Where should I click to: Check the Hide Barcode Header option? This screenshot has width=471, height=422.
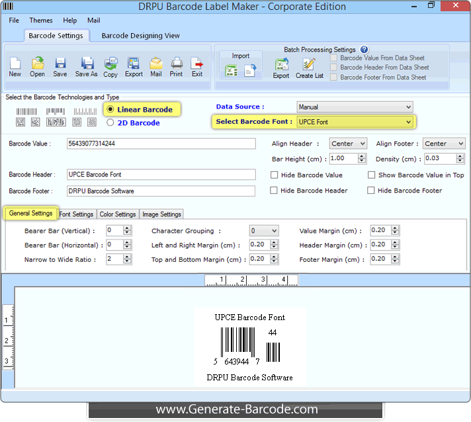[273, 190]
